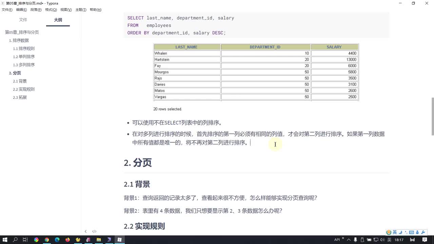Show hidden tray icons chevron
The width and height of the screenshot is (434, 244).
[349, 240]
